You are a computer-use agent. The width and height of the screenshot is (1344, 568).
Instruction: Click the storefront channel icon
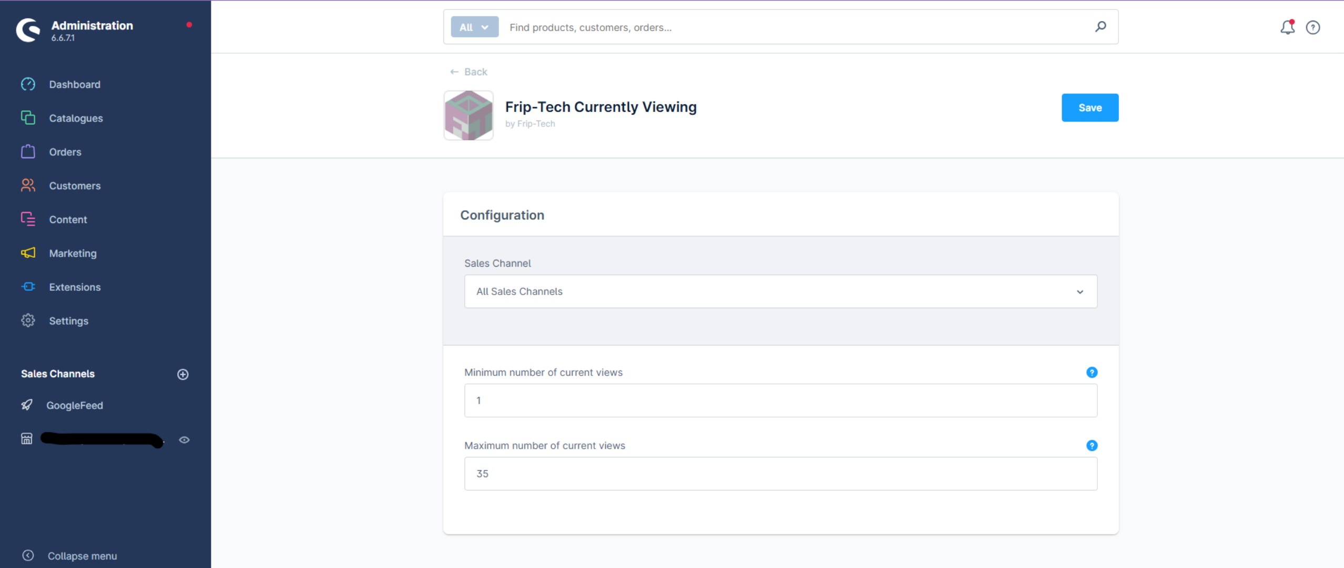[x=27, y=439]
